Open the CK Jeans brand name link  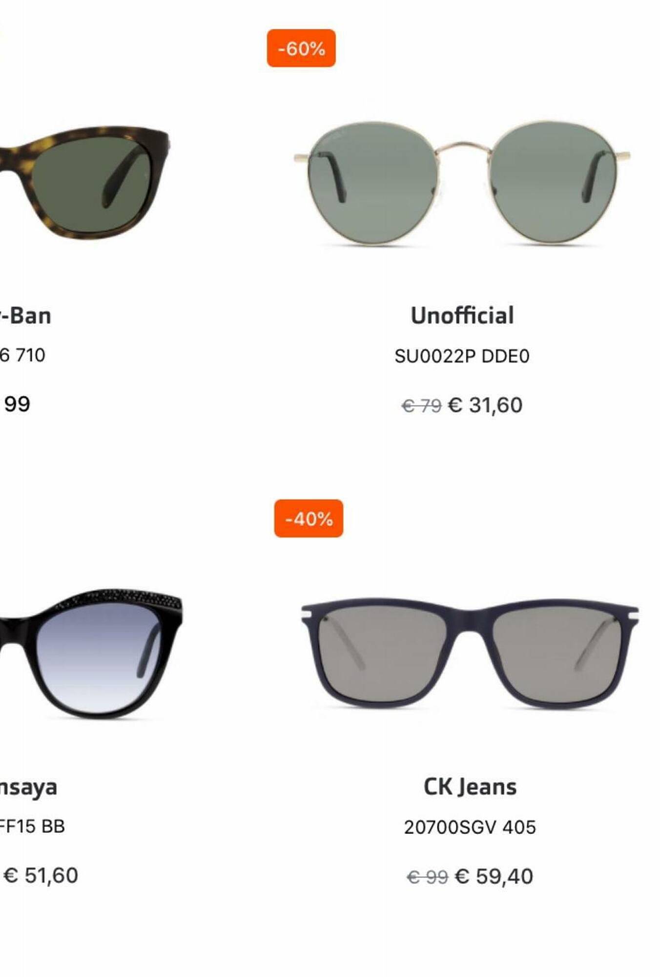470,787
